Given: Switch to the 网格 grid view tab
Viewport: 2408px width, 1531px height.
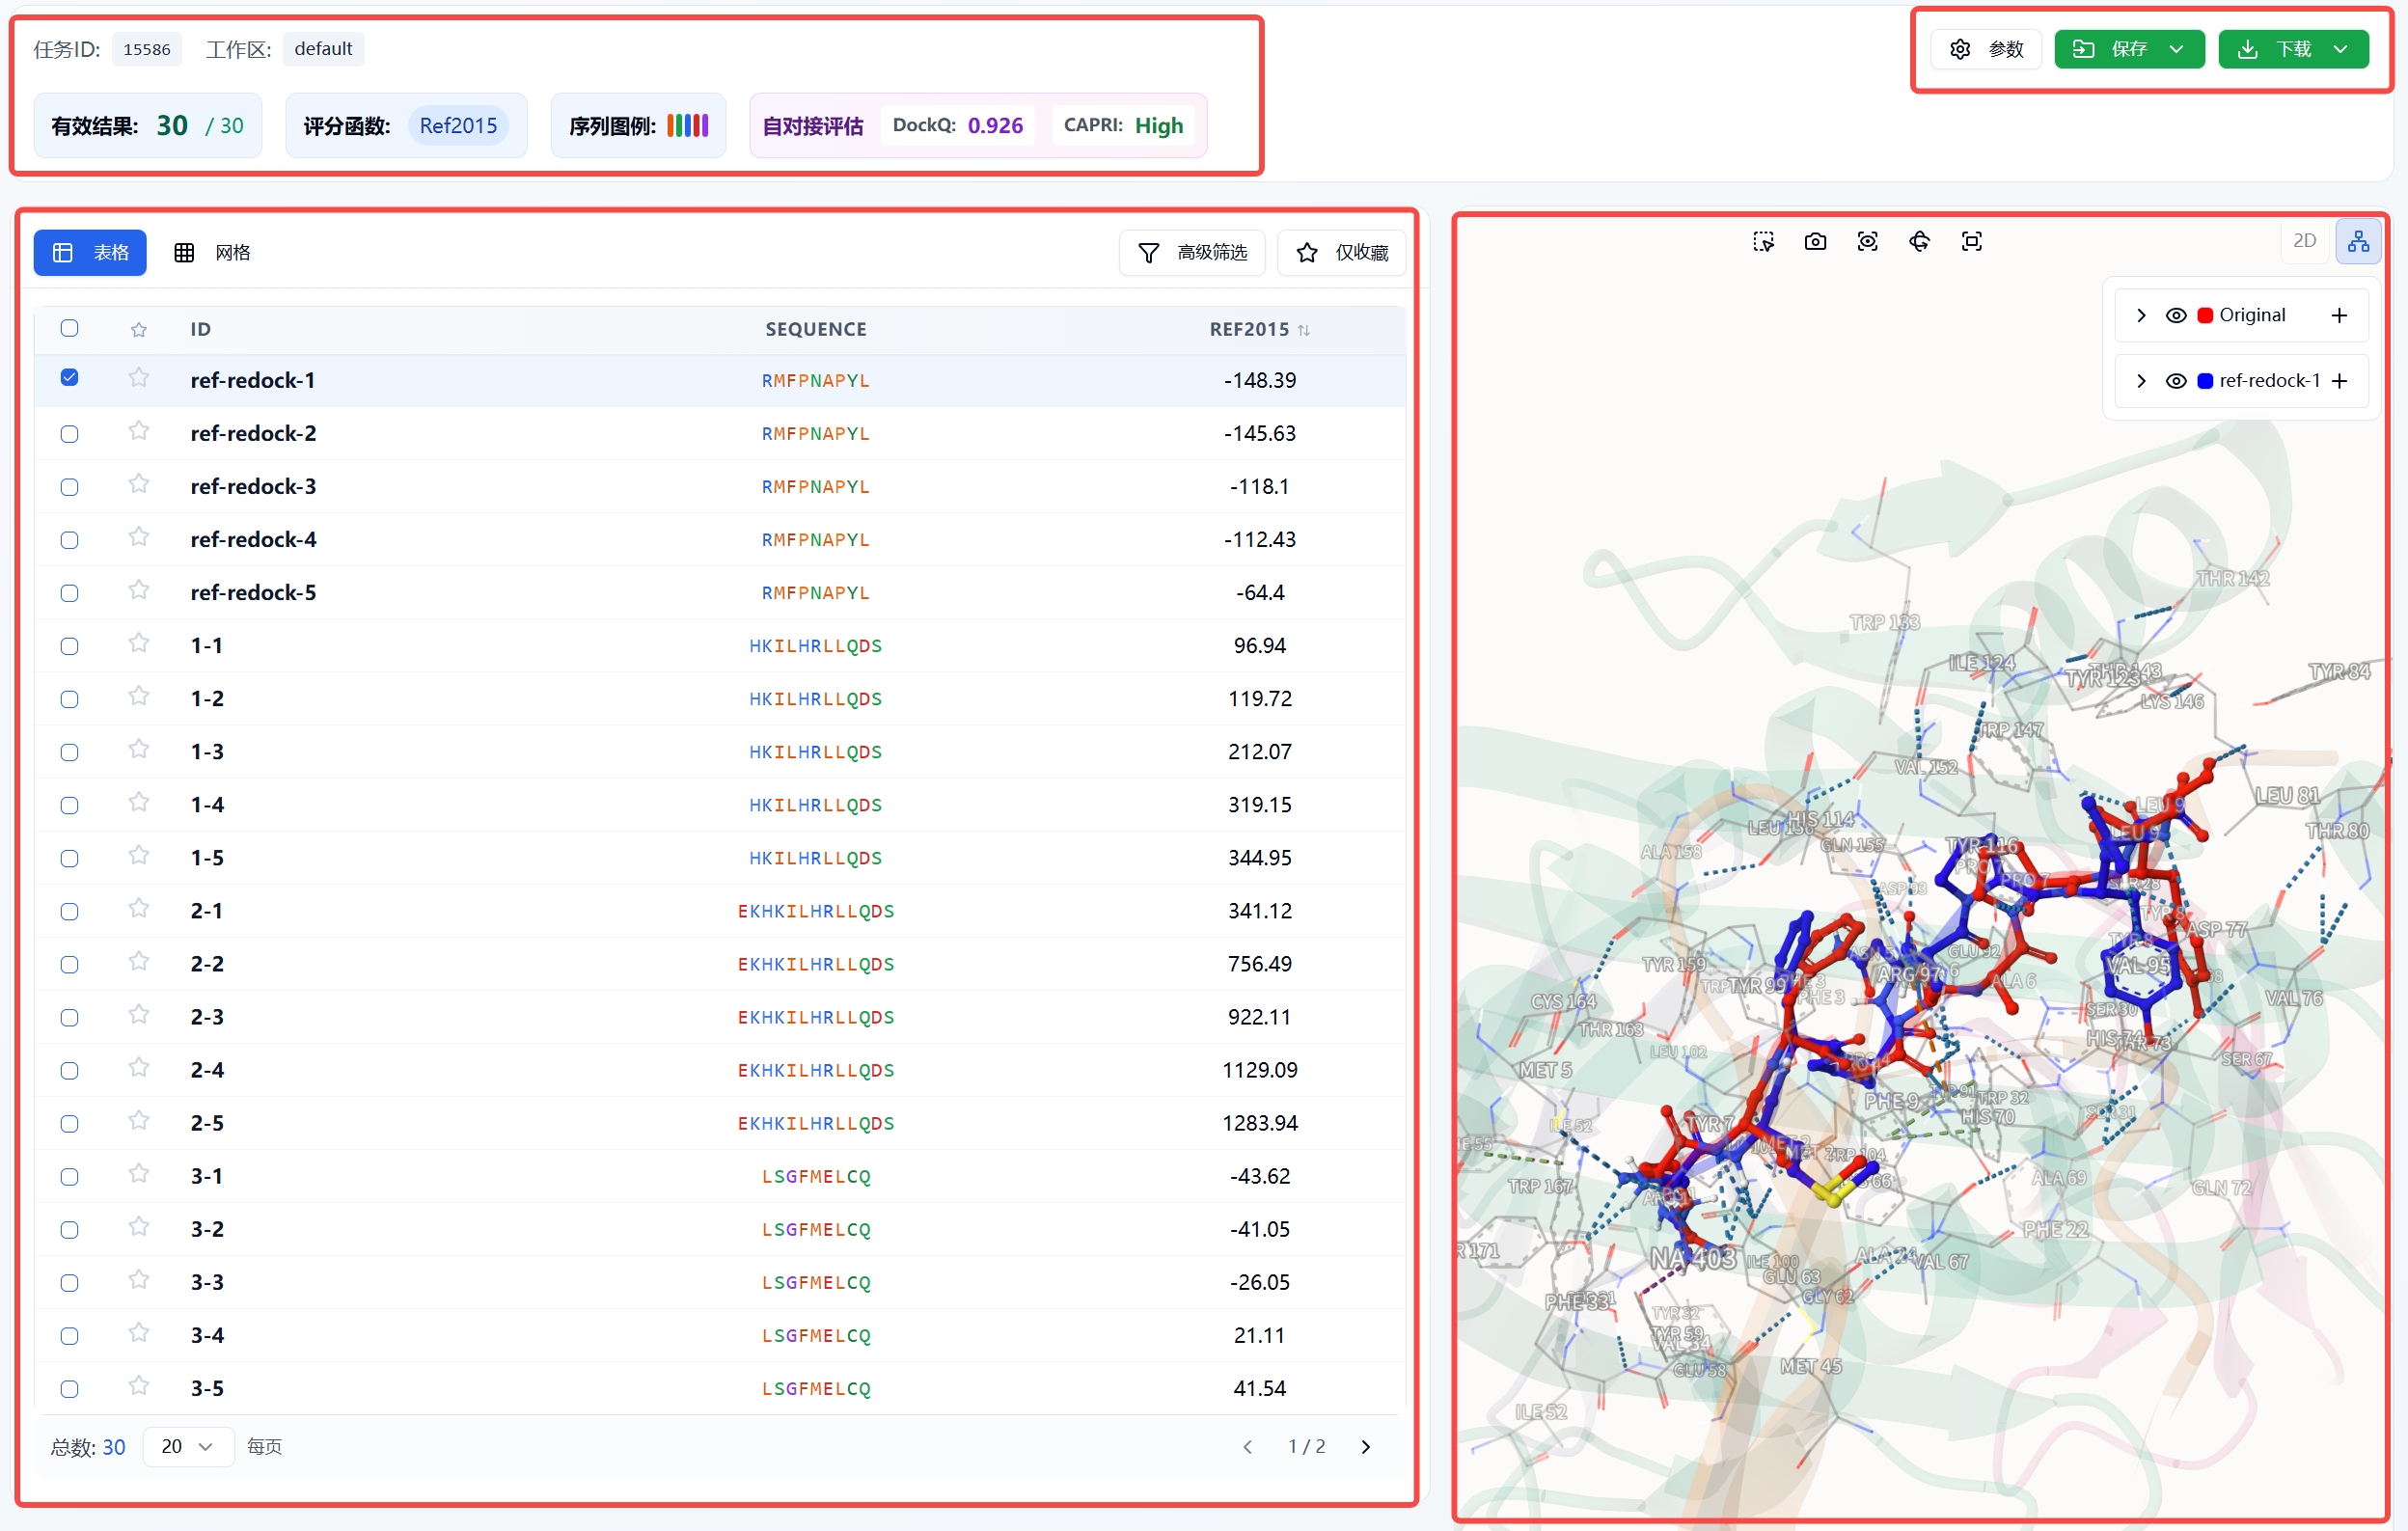Looking at the screenshot, I should [213, 253].
